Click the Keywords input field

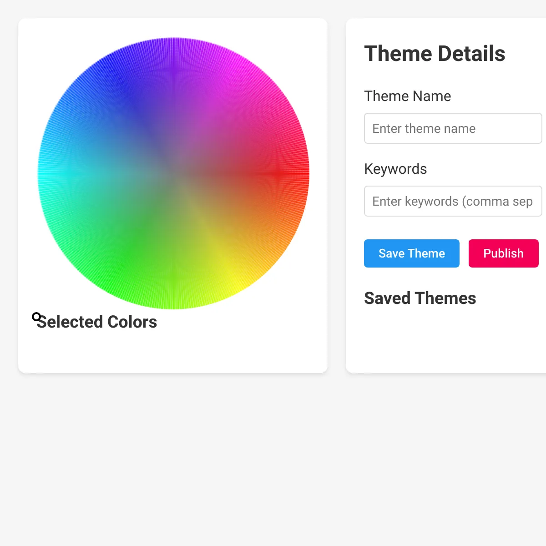[453, 201]
